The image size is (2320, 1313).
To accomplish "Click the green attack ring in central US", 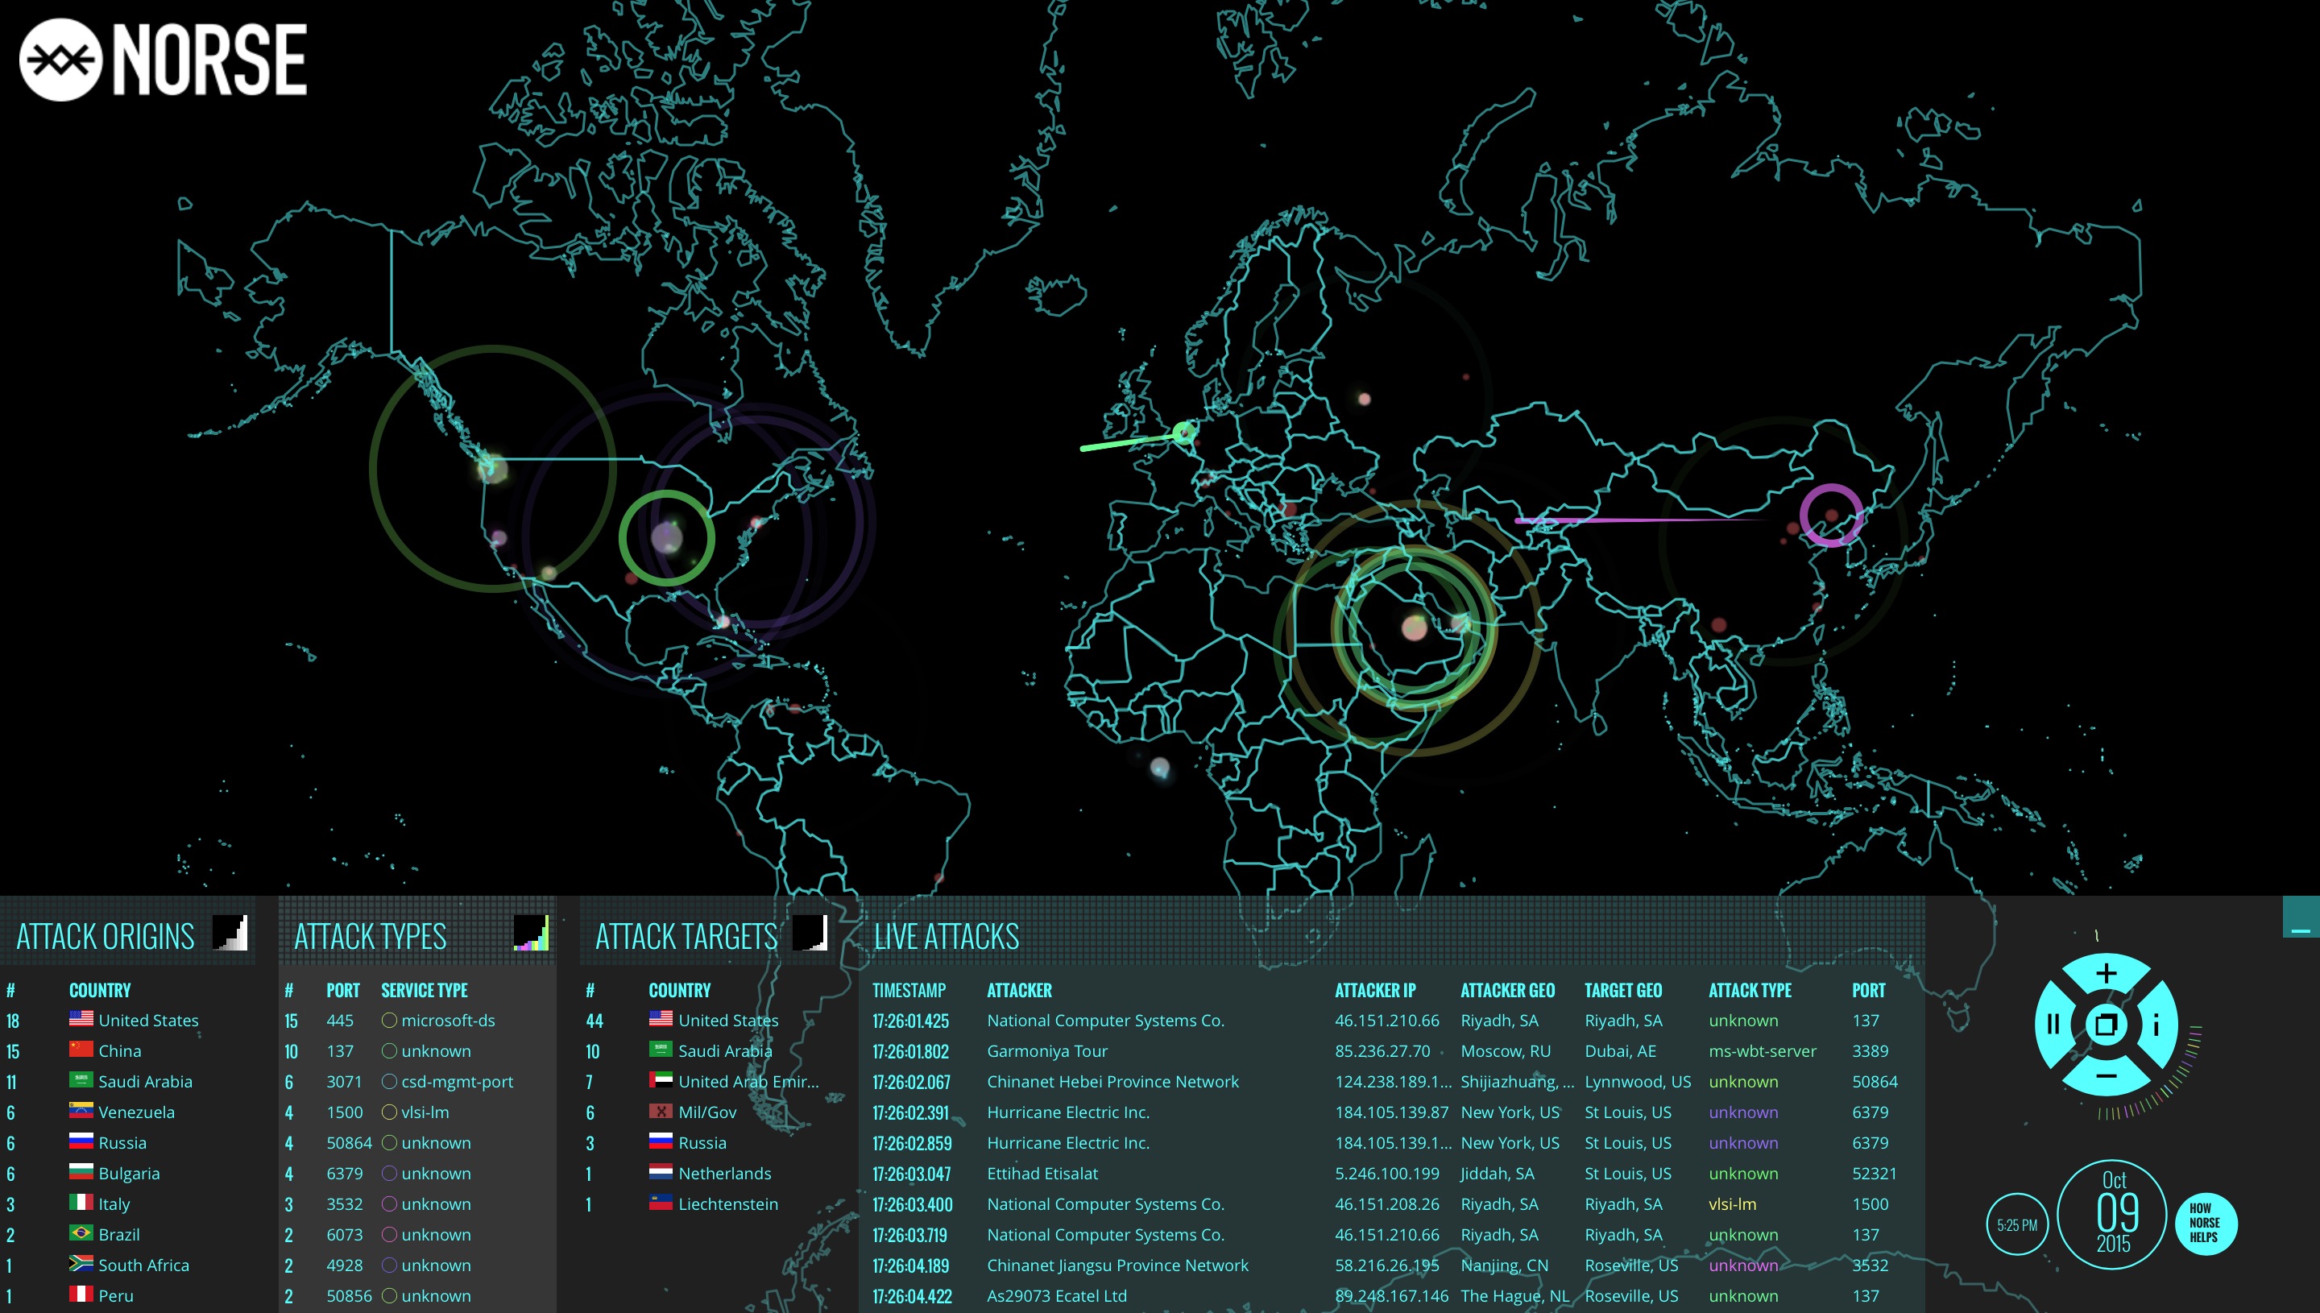I will tap(667, 538).
